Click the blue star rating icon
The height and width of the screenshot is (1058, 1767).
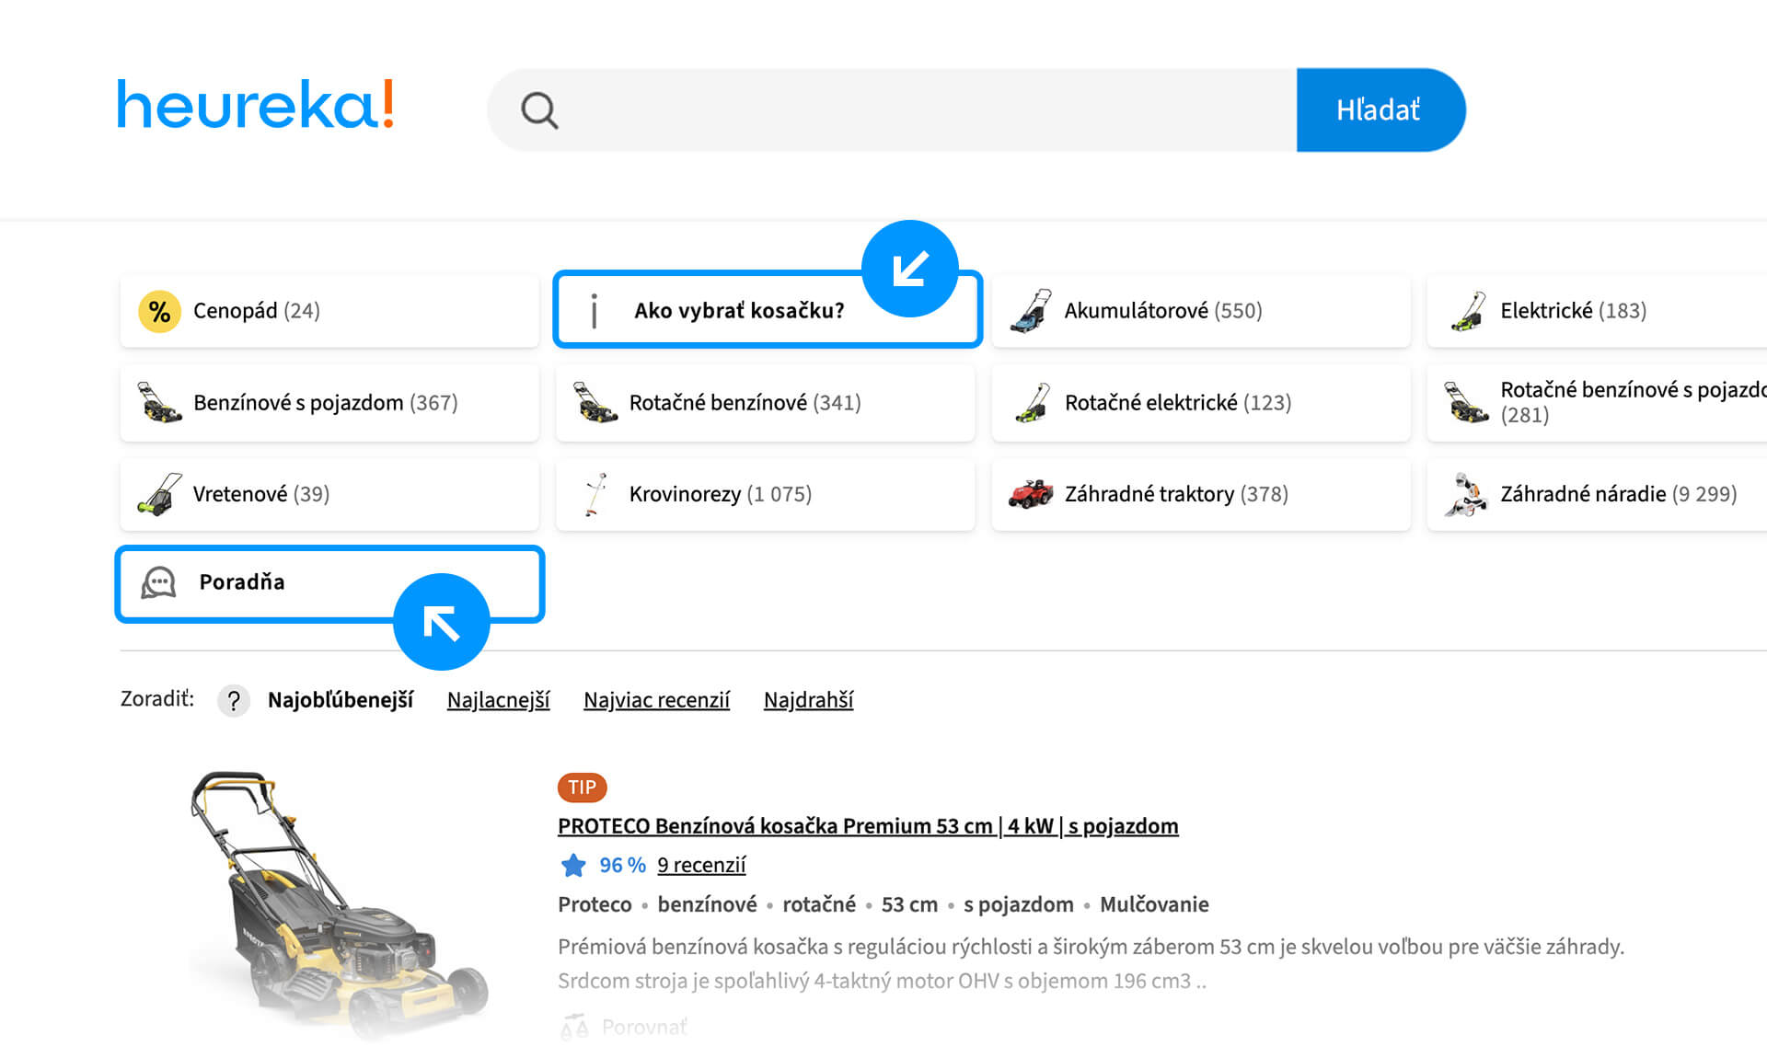click(573, 866)
